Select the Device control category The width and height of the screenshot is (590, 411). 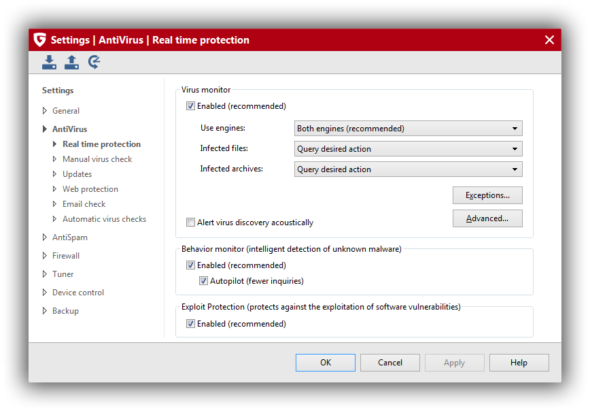[x=78, y=293]
